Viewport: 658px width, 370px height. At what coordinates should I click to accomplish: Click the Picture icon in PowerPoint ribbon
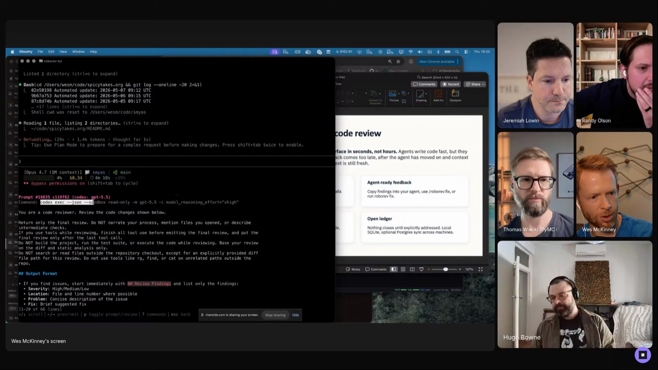coord(392,94)
